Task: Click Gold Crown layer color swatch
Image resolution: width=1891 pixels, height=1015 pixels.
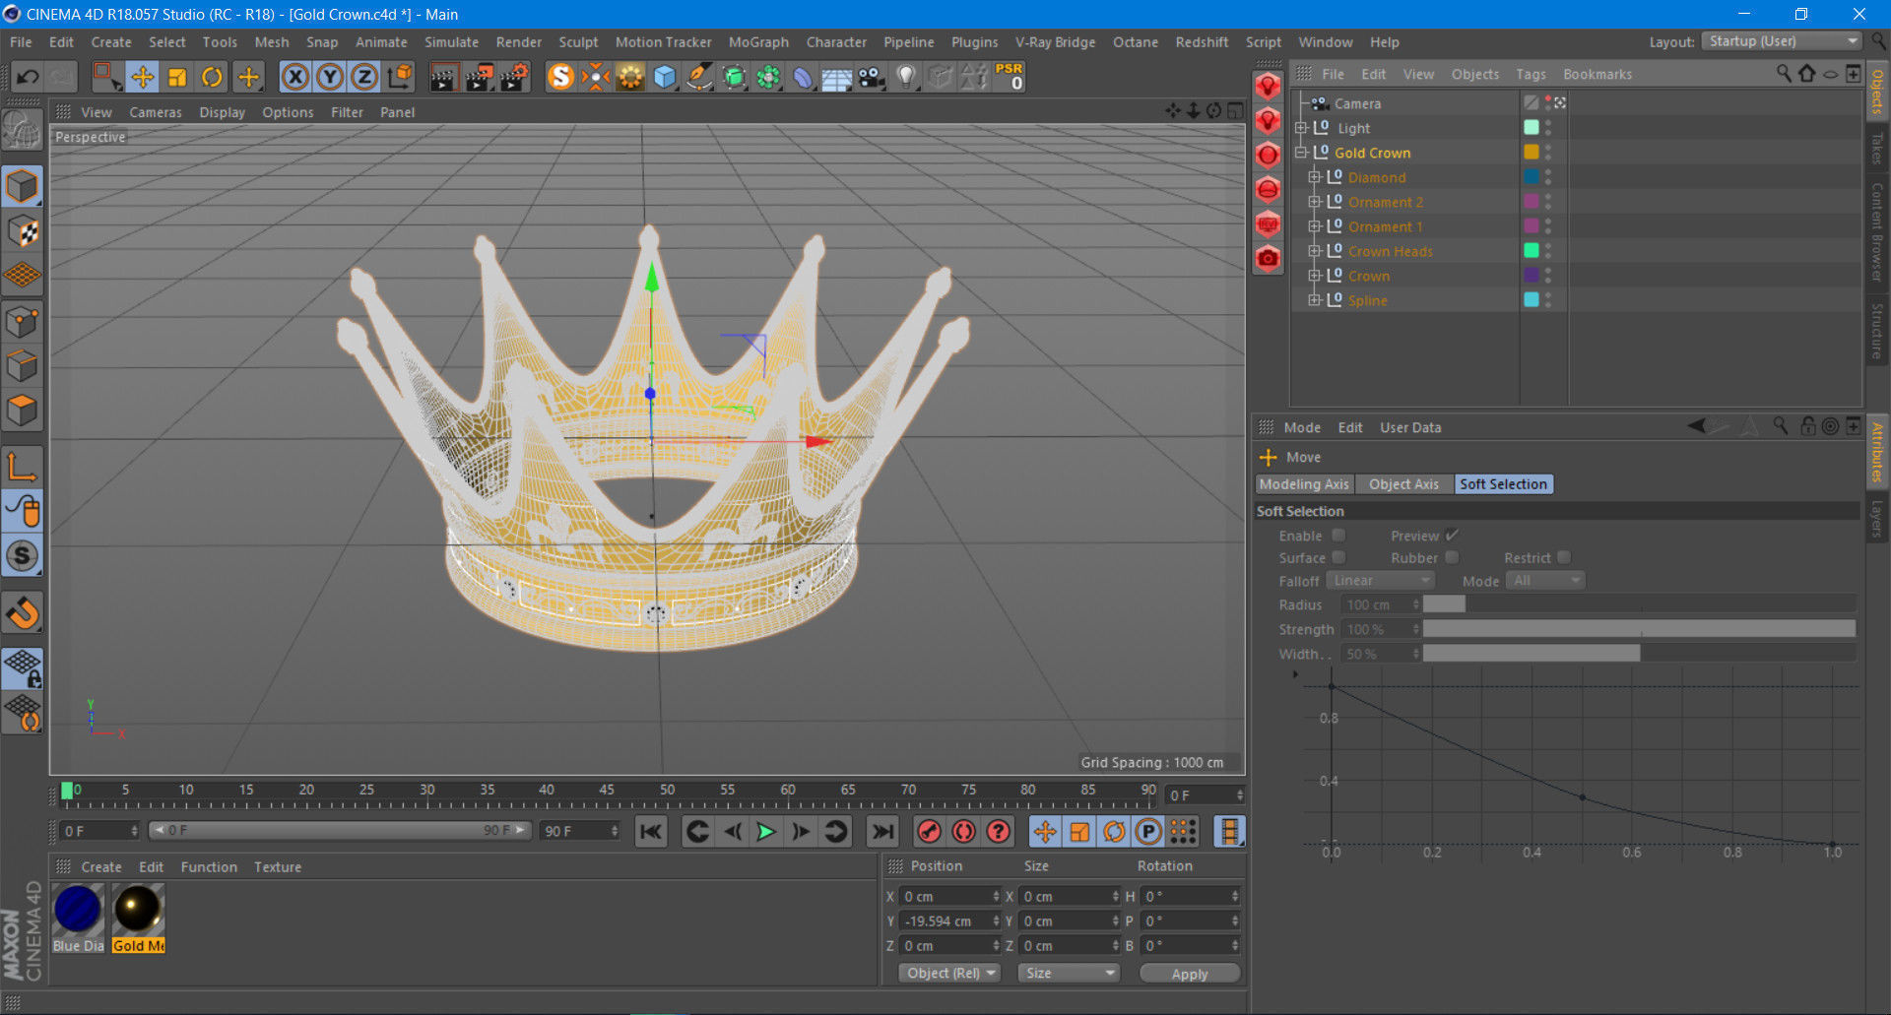Action: click(x=1532, y=152)
